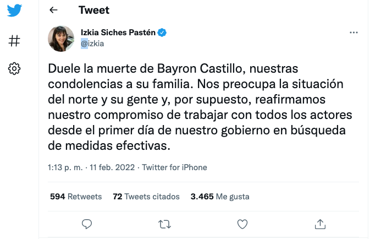Screen dimensions: 370x239
Task: Reply to the tweet via speech bubble icon
Action: (x=87, y=224)
